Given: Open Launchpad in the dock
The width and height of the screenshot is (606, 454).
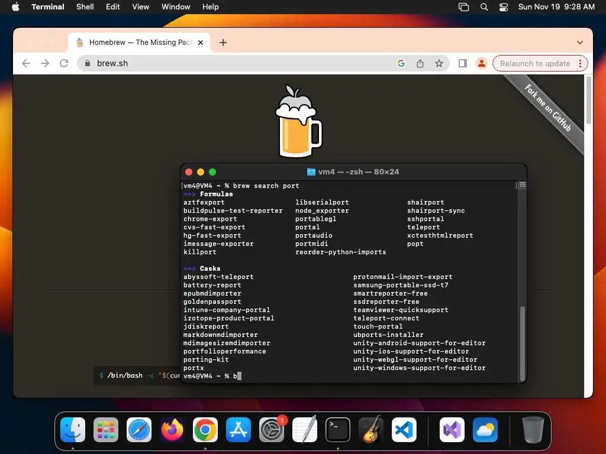Looking at the screenshot, I should click(106, 430).
